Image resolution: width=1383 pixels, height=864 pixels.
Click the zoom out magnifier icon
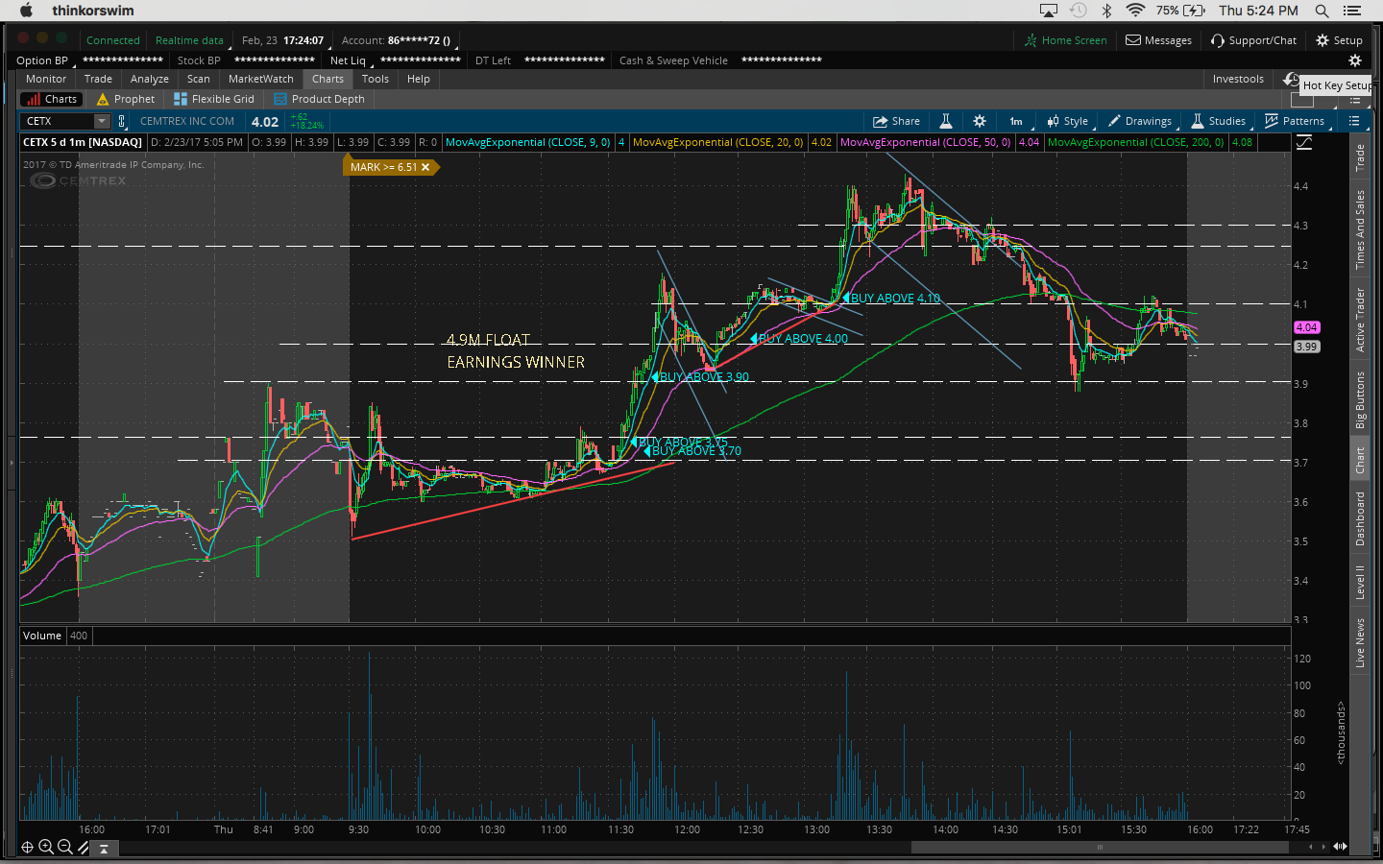coord(64,847)
